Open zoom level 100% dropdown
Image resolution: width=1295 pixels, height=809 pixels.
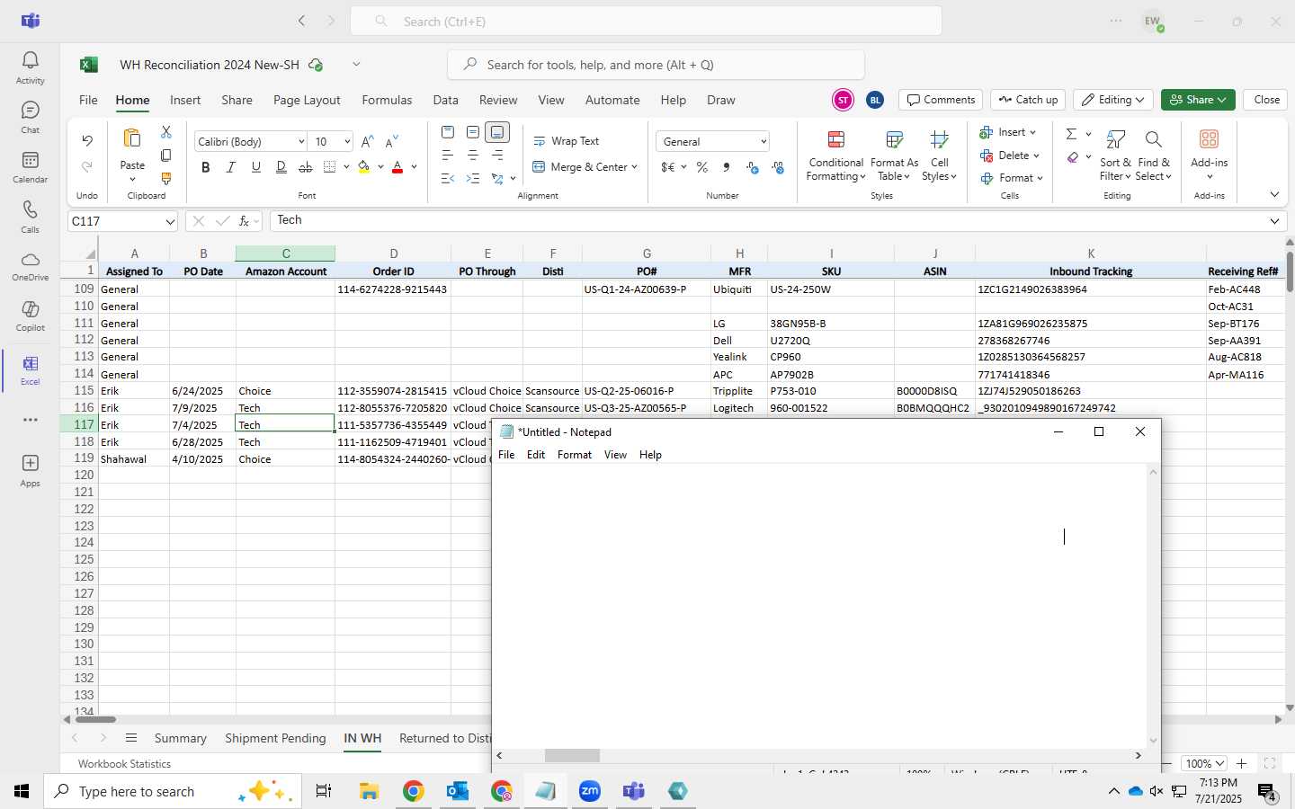pyautogui.click(x=1205, y=763)
